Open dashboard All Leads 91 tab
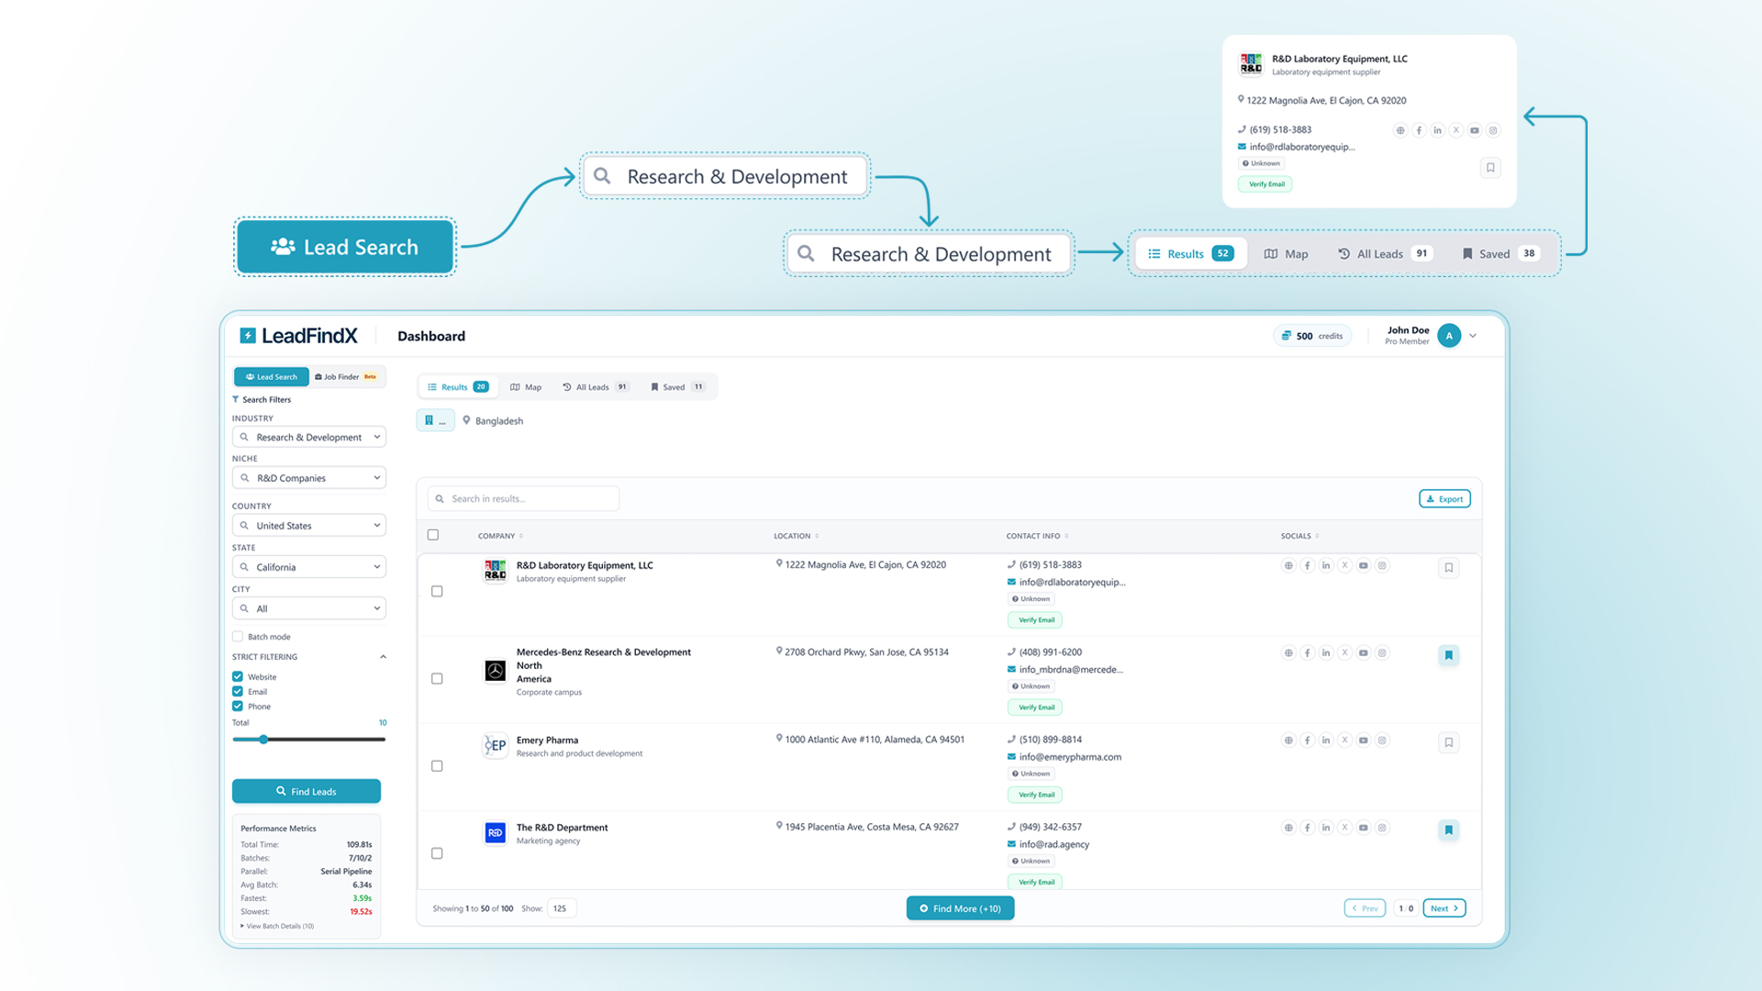The width and height of the screenshot is (1762, 991). point(596,387)
